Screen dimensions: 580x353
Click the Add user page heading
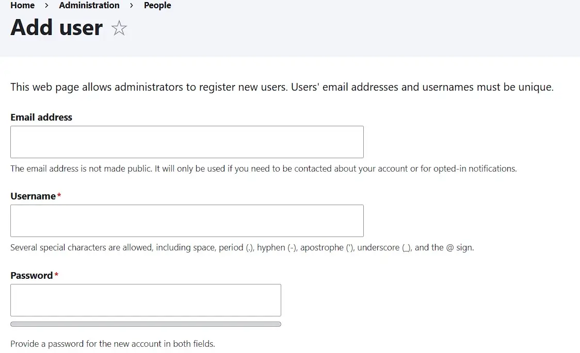tap(57, 27)
